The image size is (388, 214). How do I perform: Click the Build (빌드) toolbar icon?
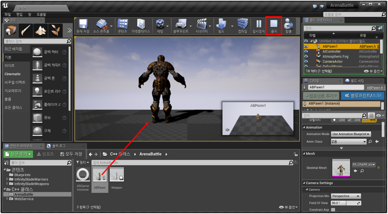pos(221,24)
